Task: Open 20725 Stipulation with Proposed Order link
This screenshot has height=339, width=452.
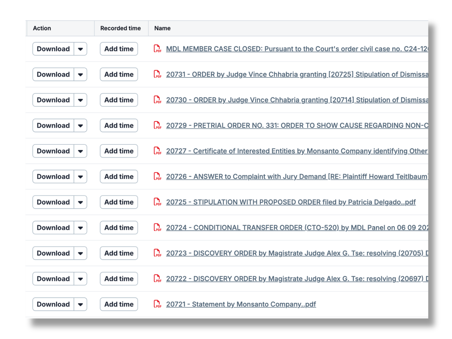Action: [291, 202]
